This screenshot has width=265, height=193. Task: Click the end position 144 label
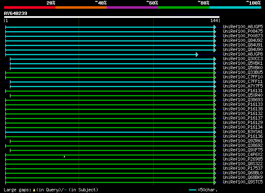click(x=214, y=20)
